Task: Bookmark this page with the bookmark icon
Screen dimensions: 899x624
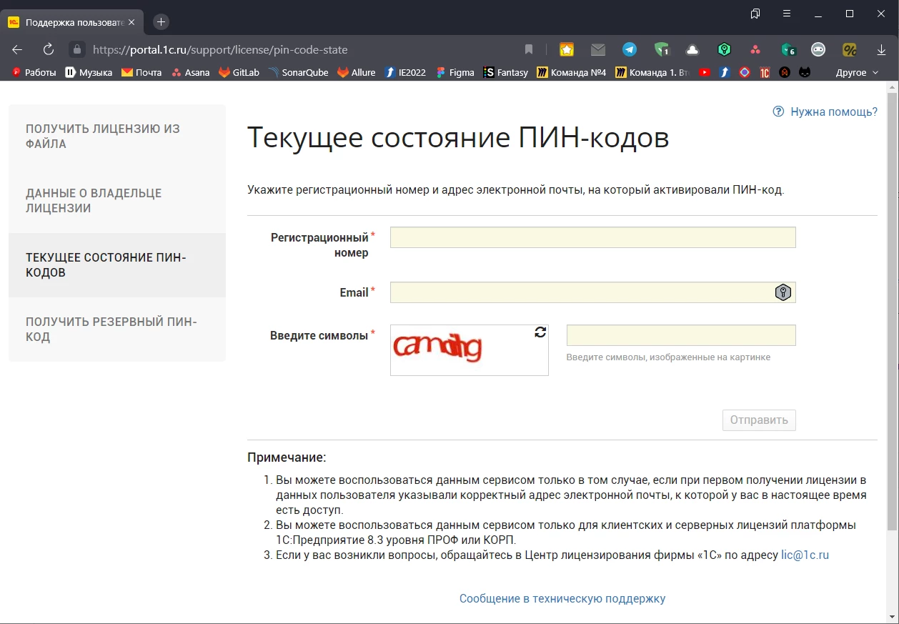Action: point(529,49)
